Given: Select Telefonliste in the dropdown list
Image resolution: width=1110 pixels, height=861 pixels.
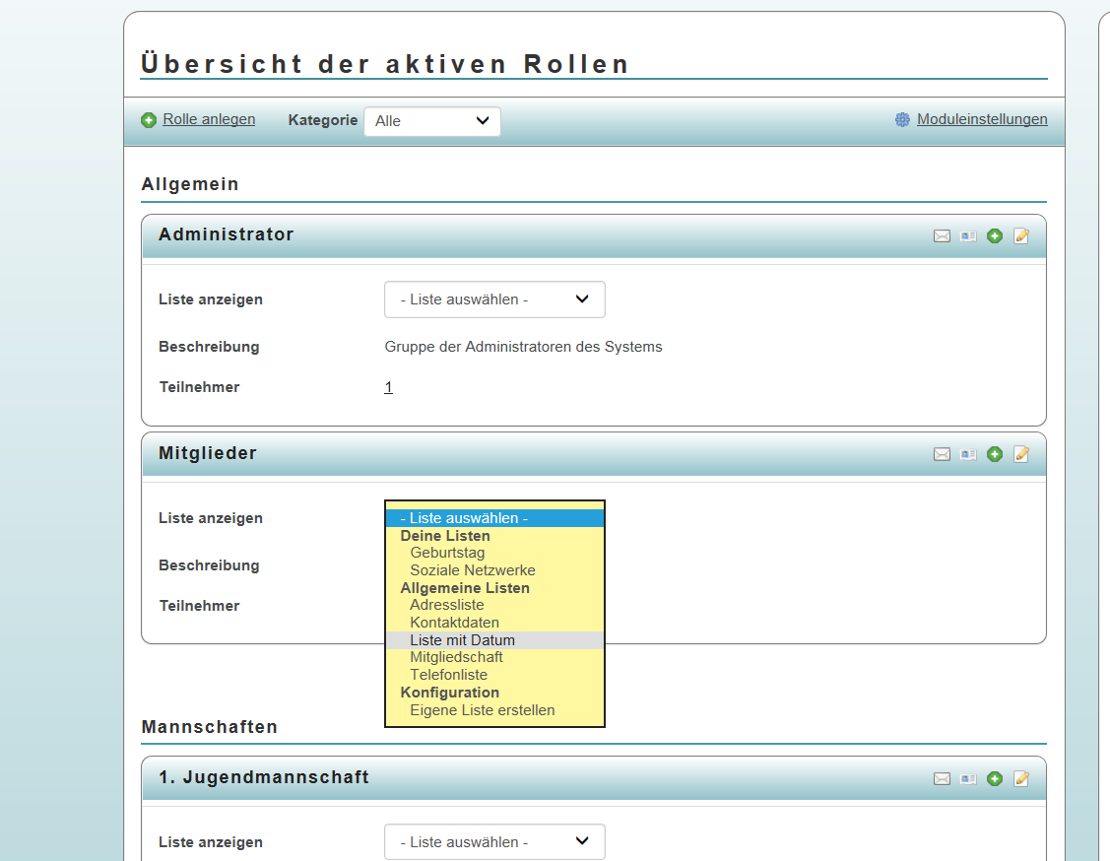Looking at the screenshot, I should [x=448, y=675].
